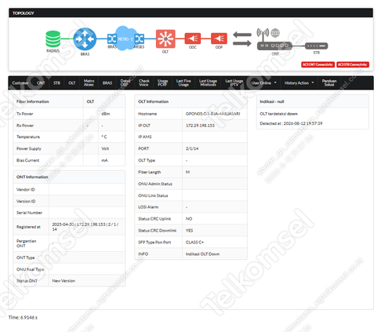Expand the User Online dropdown

263,83
